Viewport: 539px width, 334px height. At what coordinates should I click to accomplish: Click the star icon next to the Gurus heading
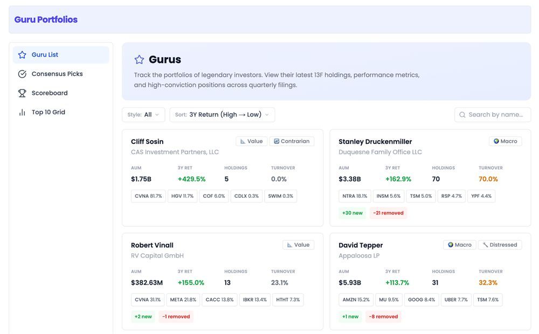click(139, 59)
